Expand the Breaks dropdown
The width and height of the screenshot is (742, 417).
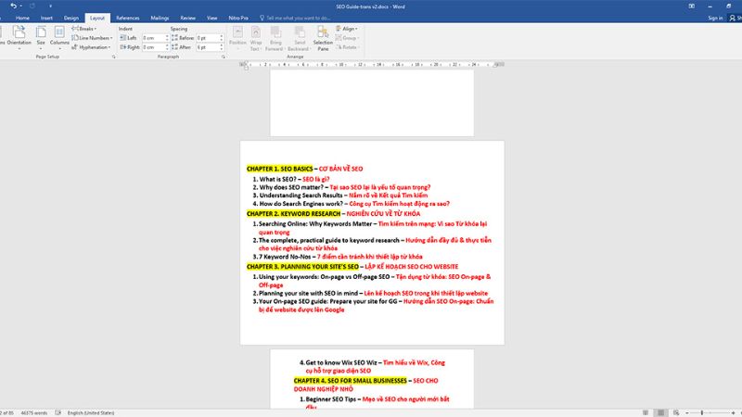pyautogui.click(x=89, y=29)
